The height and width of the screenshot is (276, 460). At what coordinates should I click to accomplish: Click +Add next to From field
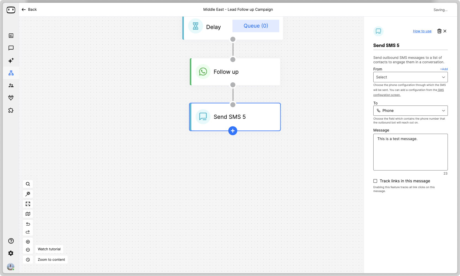tap(444, 69)
